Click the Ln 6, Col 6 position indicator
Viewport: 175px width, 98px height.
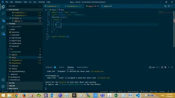[x=104, y=91]
